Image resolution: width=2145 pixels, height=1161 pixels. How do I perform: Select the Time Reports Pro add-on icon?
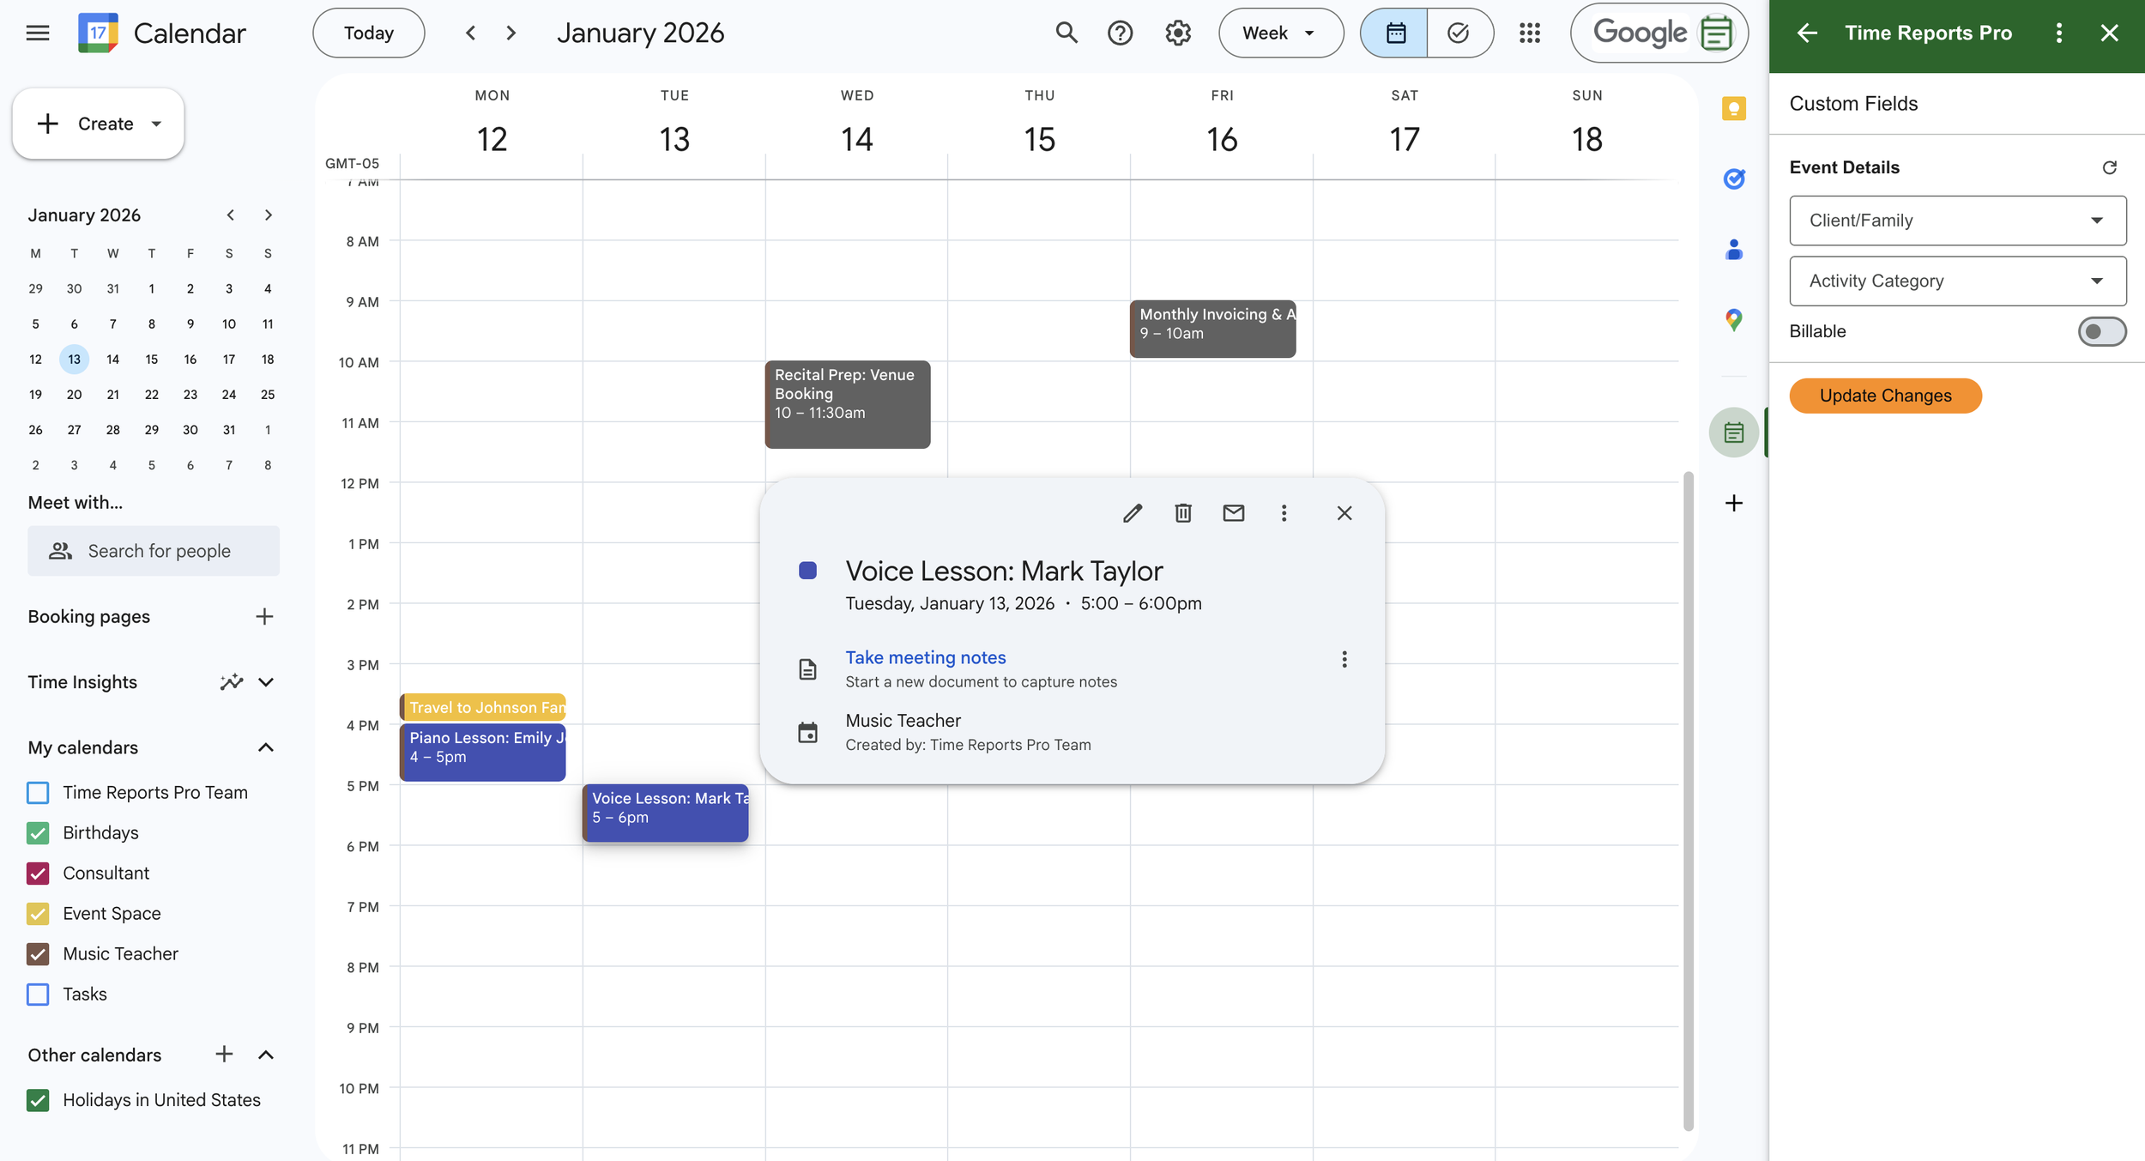click(x=1734, y=432)
